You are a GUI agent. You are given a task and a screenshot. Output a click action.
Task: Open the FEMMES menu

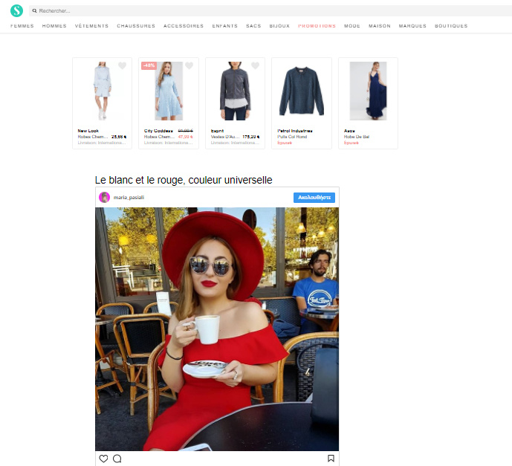coord(22,26)
